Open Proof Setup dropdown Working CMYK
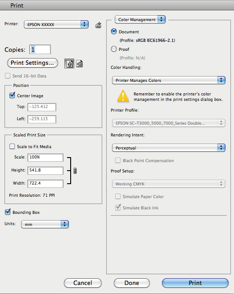The image size is (234, 294). 169,184
